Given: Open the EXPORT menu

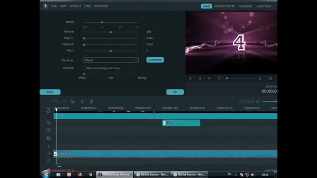Looking at the screenshot, I should pos(75,6).
